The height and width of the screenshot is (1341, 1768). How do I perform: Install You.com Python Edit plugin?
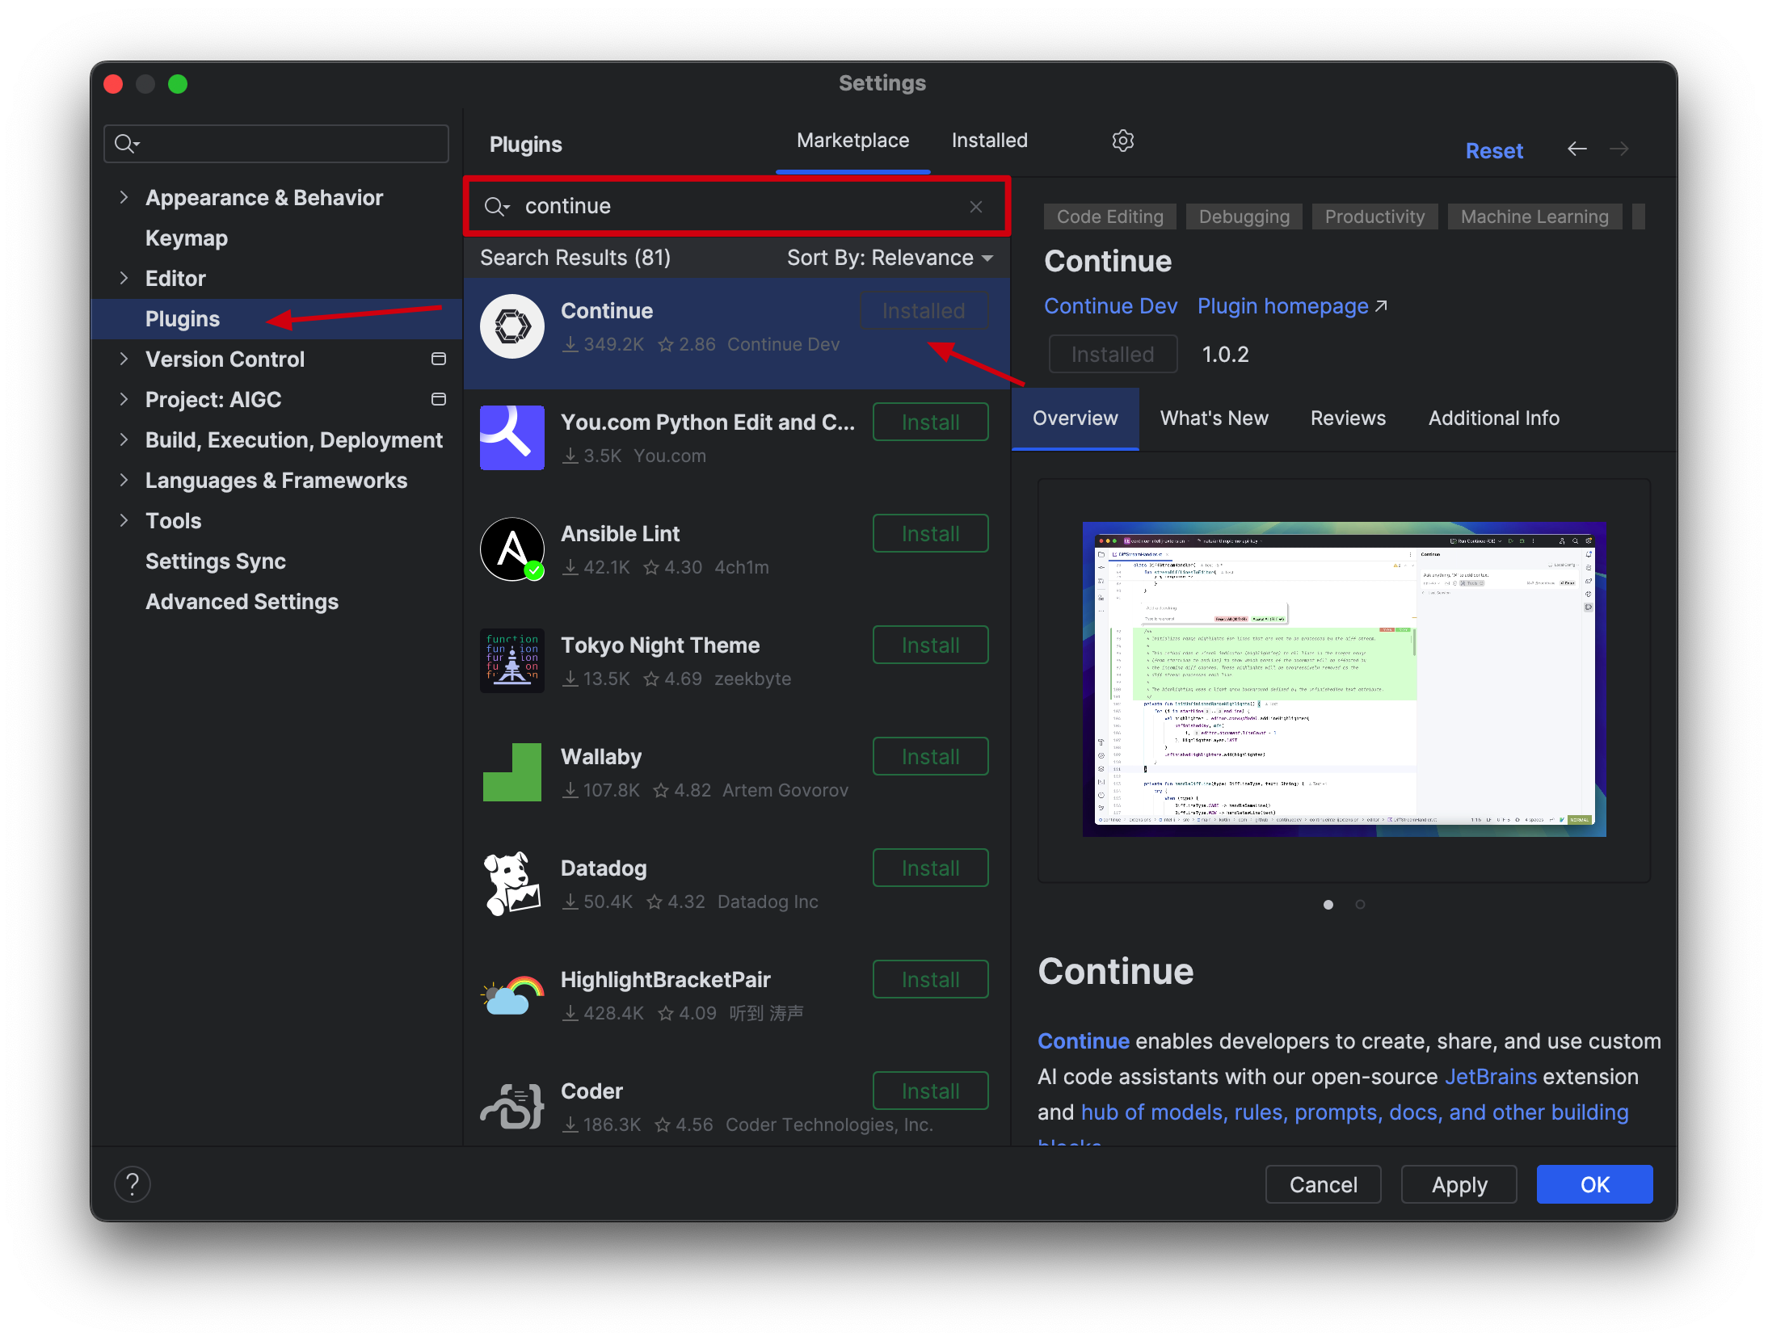[x=930, y=422]
